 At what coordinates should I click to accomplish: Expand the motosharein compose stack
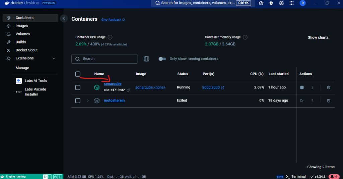coord(88,101)
